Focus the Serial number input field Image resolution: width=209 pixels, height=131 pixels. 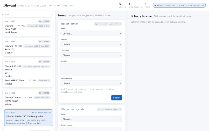[91, 129]
